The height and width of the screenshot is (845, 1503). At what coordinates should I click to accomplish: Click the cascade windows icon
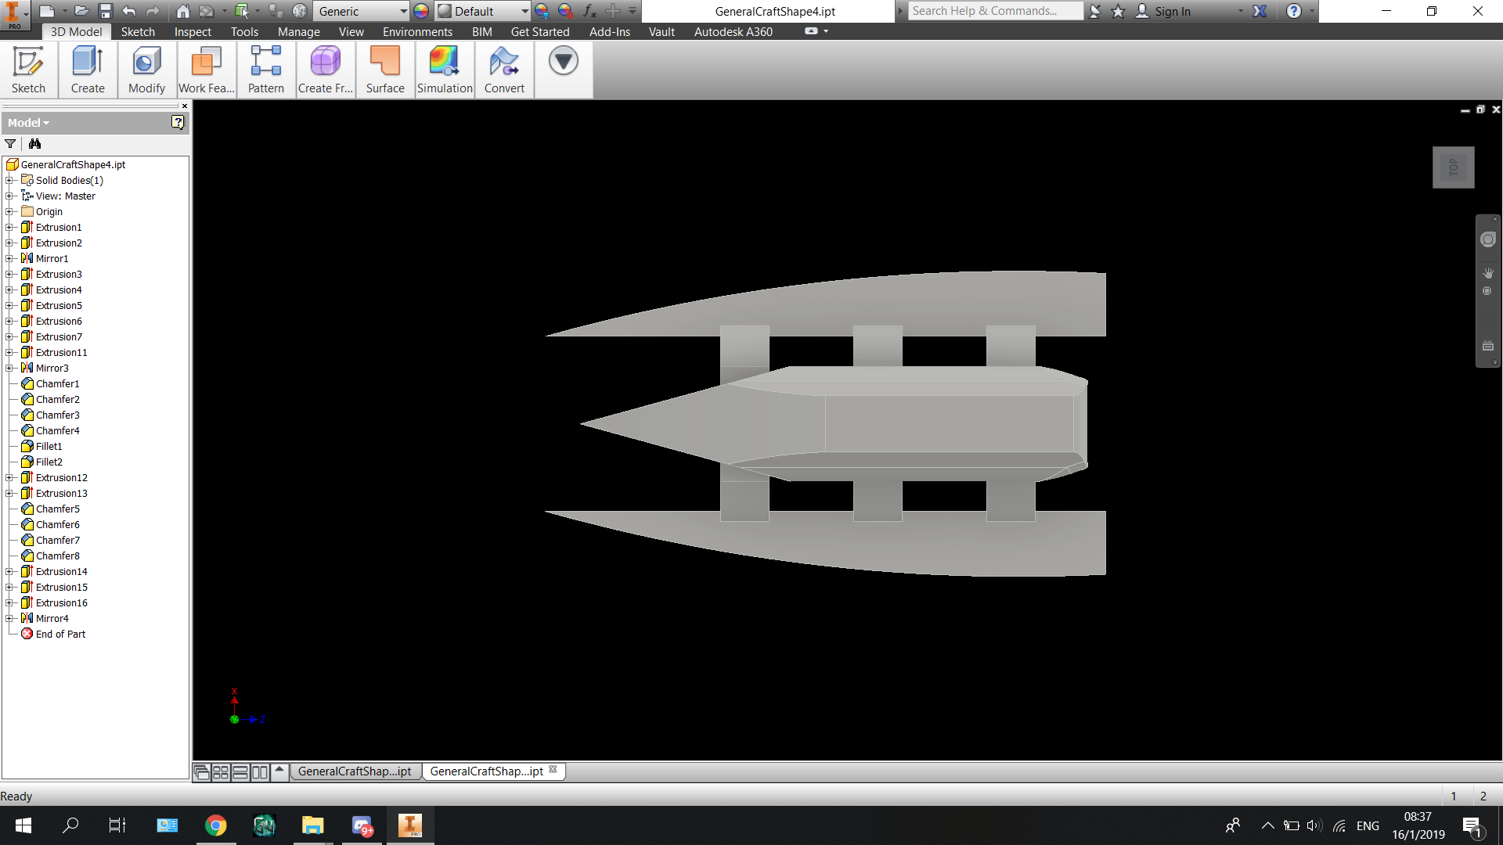(x=202, y=772)
